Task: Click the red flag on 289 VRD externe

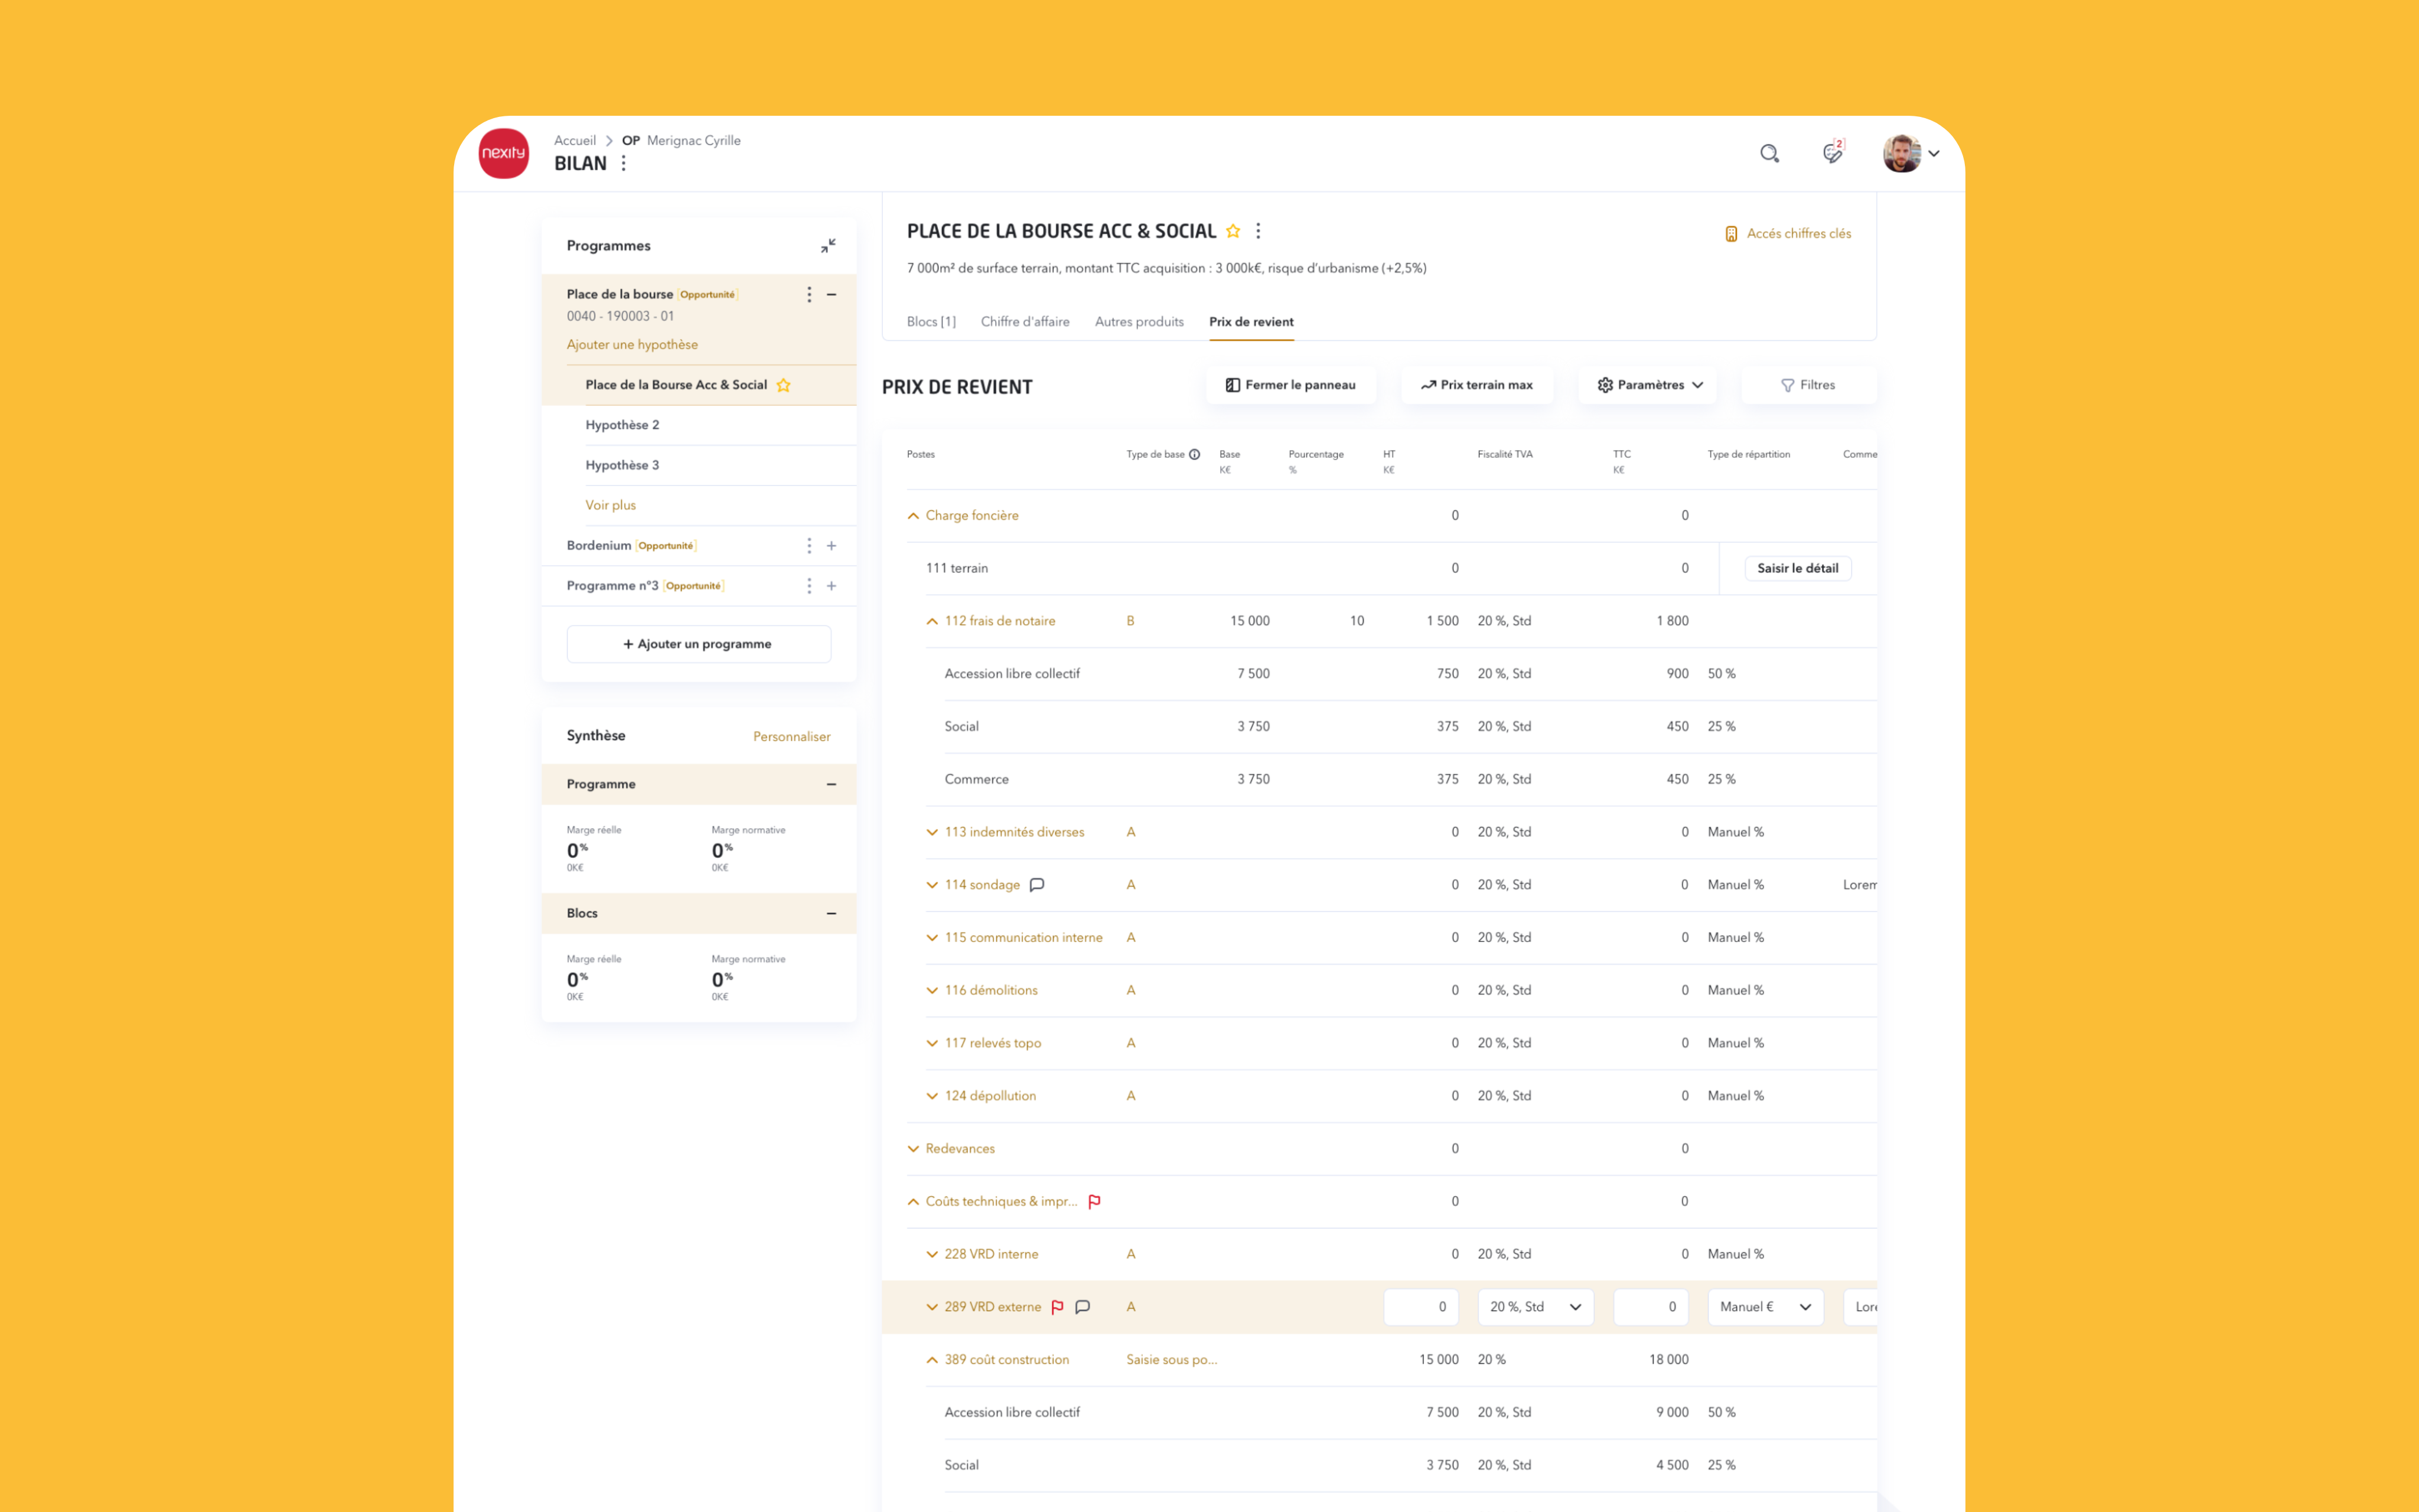Action: tap(1058, 1306)
